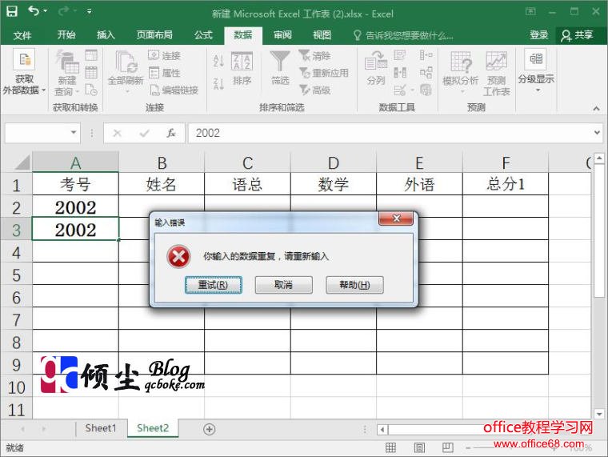Clear the filter (清除)
608x457 pixels.
tap(315, 55)
